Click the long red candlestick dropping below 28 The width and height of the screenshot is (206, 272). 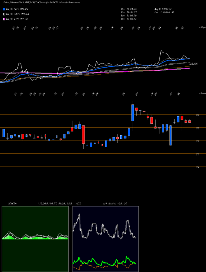tap(83, 135)
